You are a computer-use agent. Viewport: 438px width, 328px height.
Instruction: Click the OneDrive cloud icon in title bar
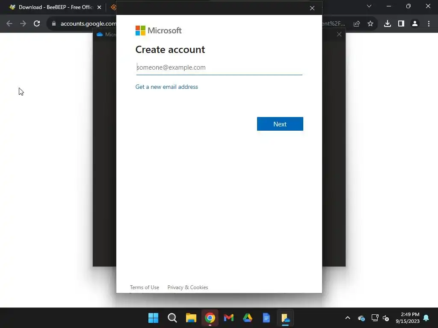[100, 34]
